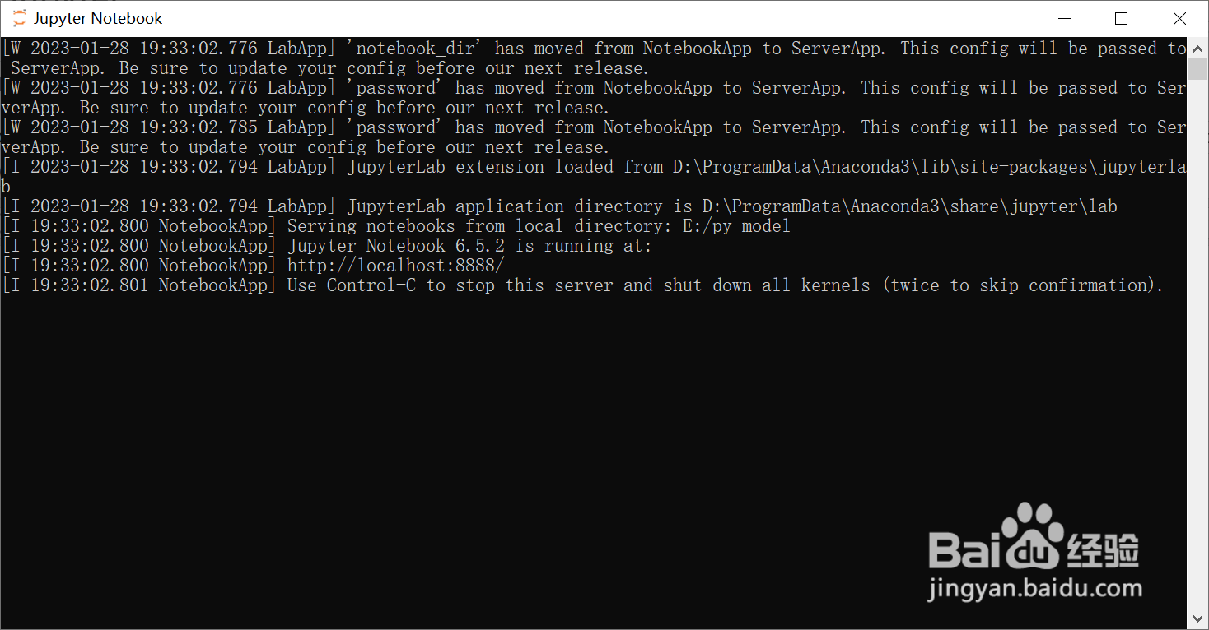Click the scrollbar down arrow
1209x630 pixels.
(x=1197, y=618)
